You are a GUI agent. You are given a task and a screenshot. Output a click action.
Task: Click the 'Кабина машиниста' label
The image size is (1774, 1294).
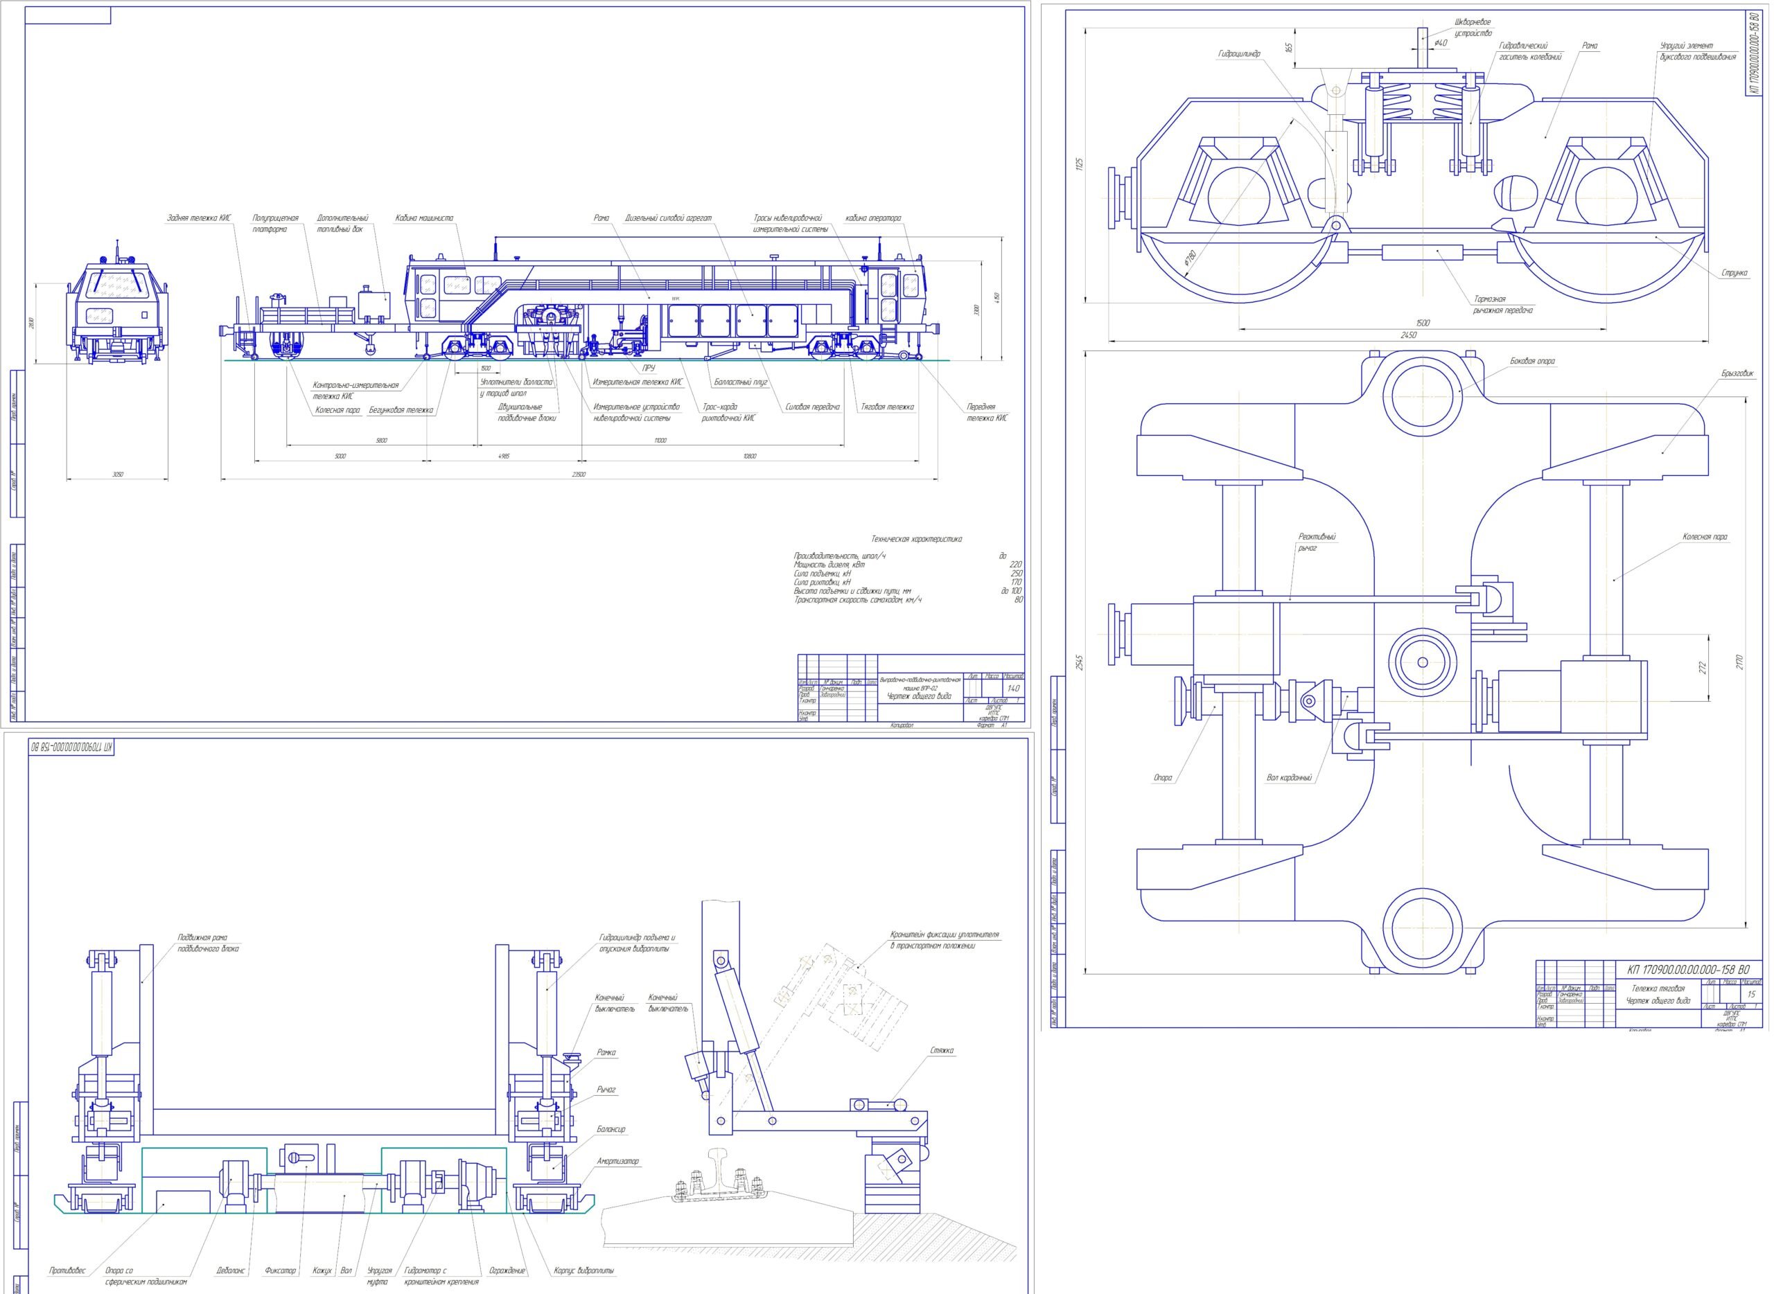coord(424,218)
